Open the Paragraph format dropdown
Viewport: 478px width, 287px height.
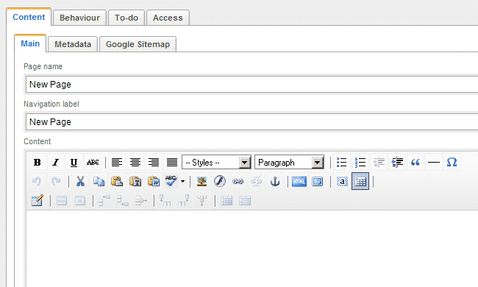289,162
